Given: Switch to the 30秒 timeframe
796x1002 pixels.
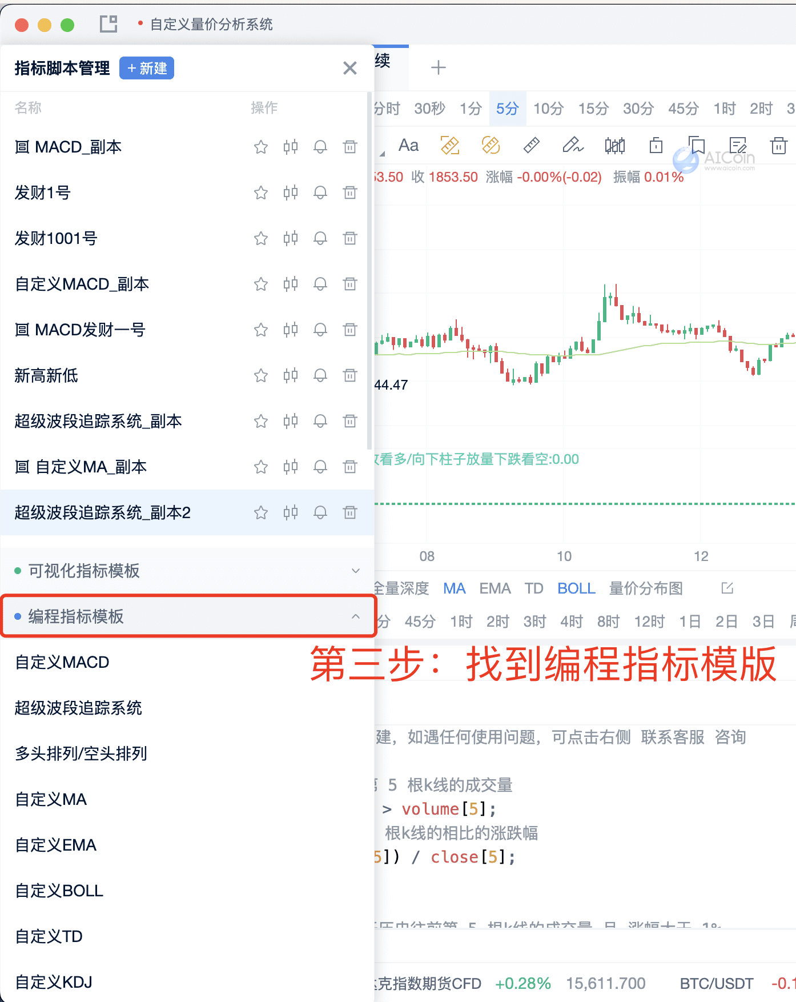Looking at the screenshot, I should coord(430,109).
